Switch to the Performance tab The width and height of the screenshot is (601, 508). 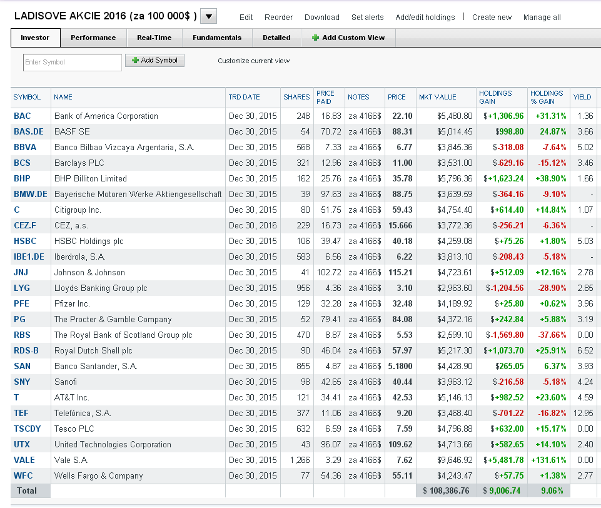point(93,38)
